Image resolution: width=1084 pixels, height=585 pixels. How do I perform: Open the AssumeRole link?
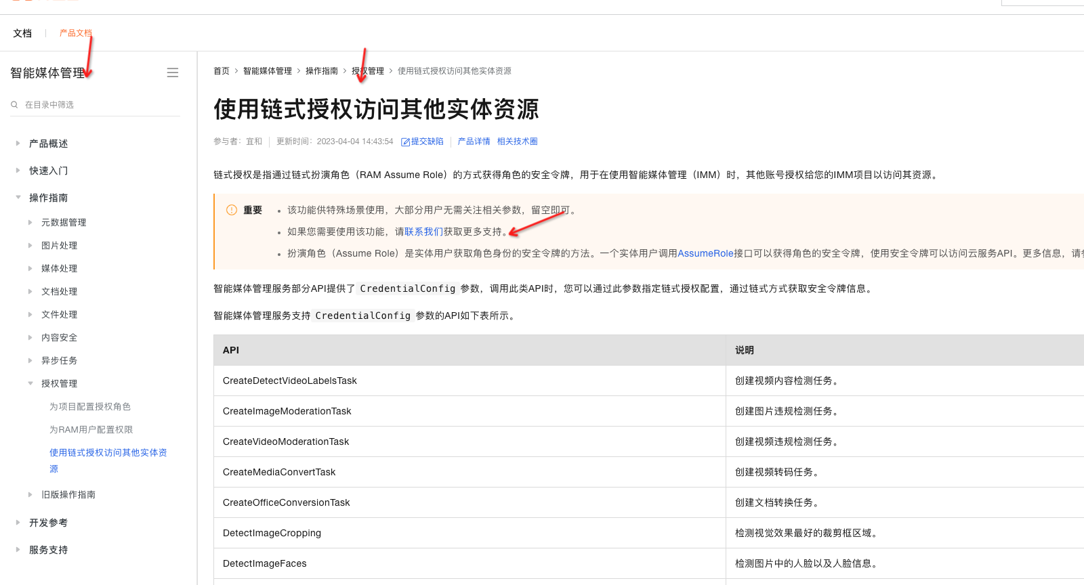pos(705,253)
